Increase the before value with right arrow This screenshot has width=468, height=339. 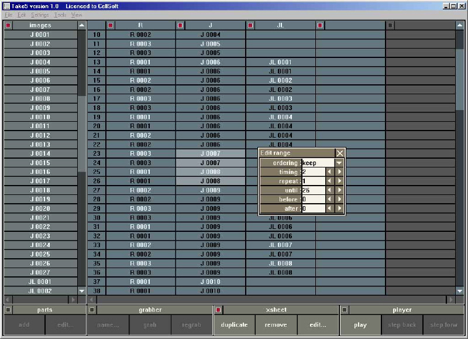(339, 199)
